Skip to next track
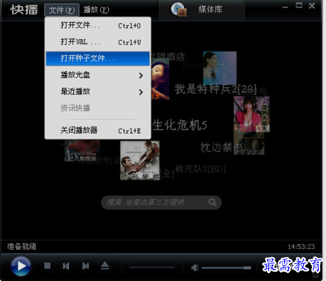The height and width of the screenshot is (281, 326). tap(86, 266)
